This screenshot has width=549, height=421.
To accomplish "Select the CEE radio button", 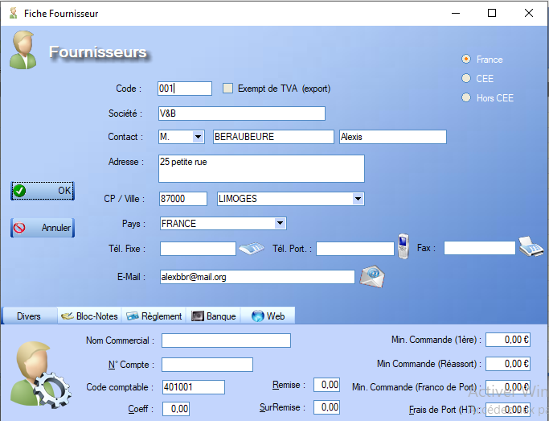I will coord(466,79).
